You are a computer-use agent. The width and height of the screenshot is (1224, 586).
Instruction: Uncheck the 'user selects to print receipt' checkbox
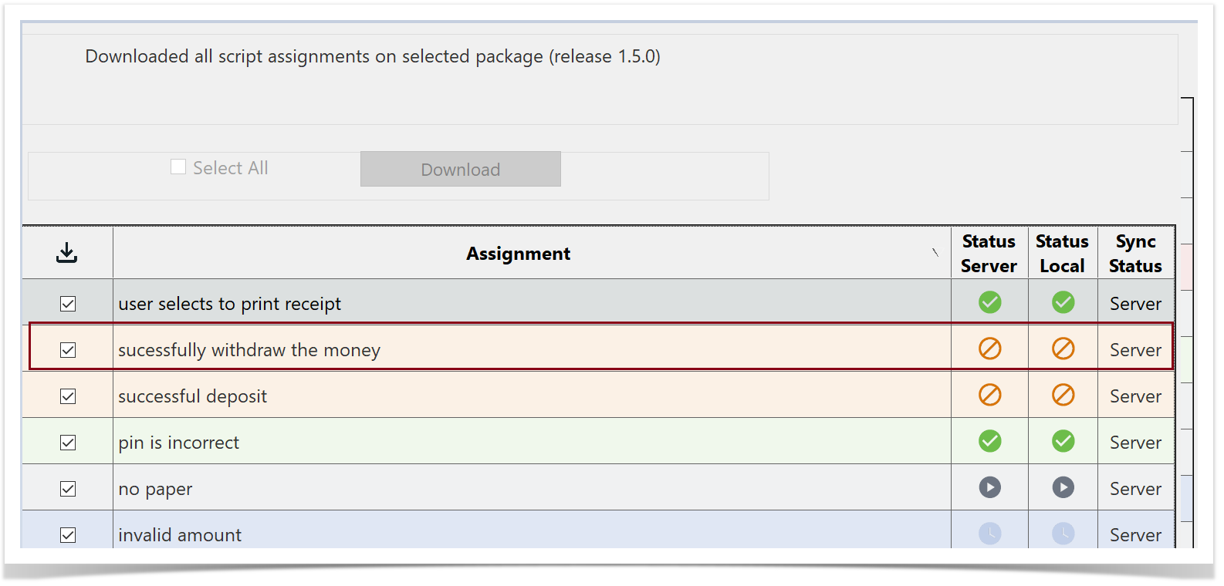coord(68,304)
